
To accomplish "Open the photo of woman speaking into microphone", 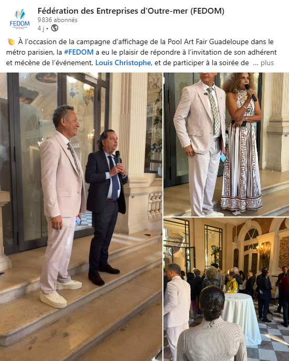I will pyautogui.click(x=226, y=145).
